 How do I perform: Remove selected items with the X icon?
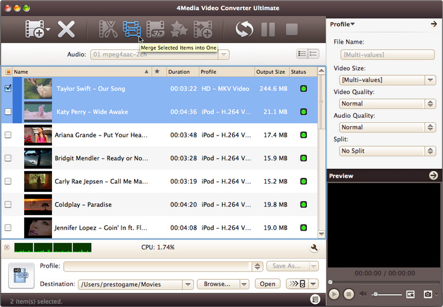66,29
